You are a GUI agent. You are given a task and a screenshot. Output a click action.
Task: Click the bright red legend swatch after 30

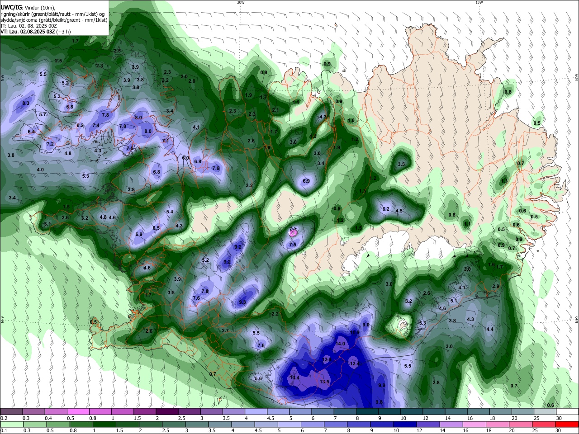pos(568,424)
